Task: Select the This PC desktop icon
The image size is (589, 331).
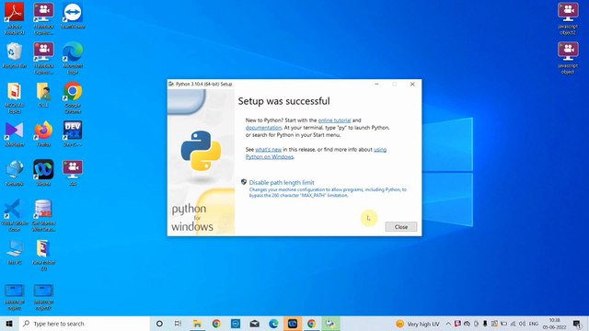Action: coord(15,252)
